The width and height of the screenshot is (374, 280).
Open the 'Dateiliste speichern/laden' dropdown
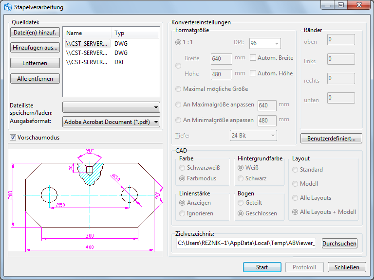point(111,107)
